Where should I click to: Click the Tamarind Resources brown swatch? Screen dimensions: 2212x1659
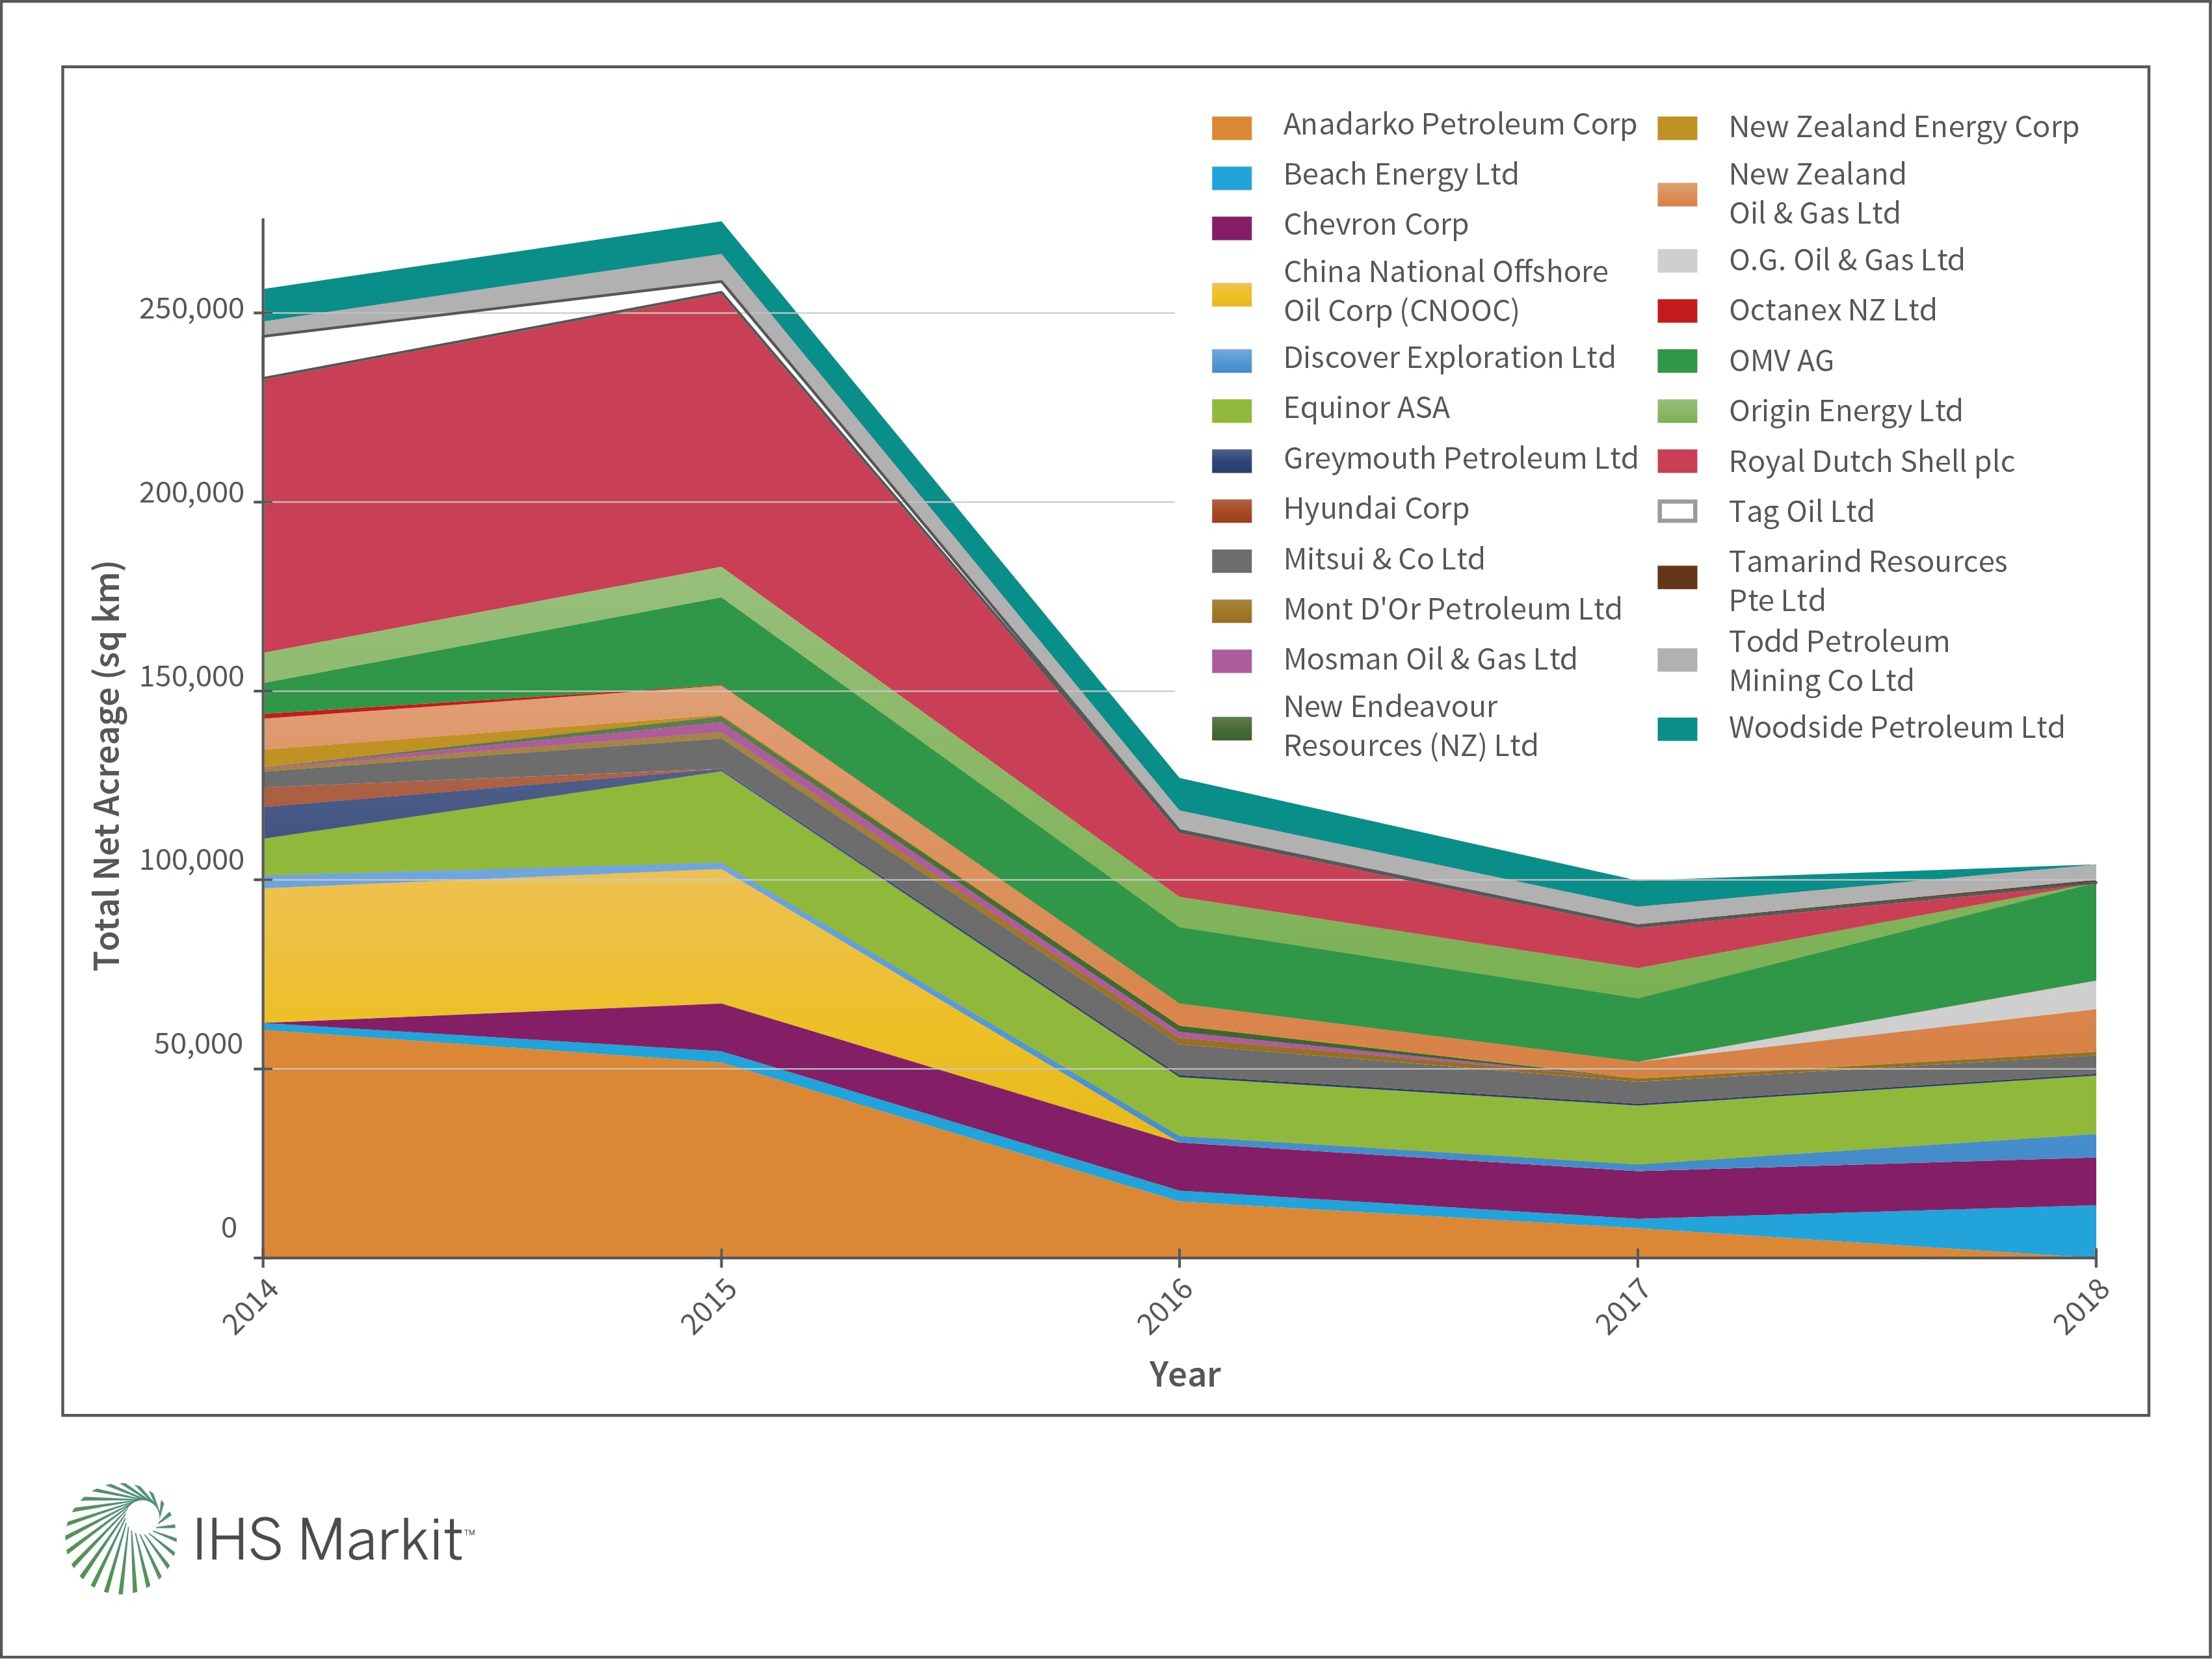[1677, 577]
